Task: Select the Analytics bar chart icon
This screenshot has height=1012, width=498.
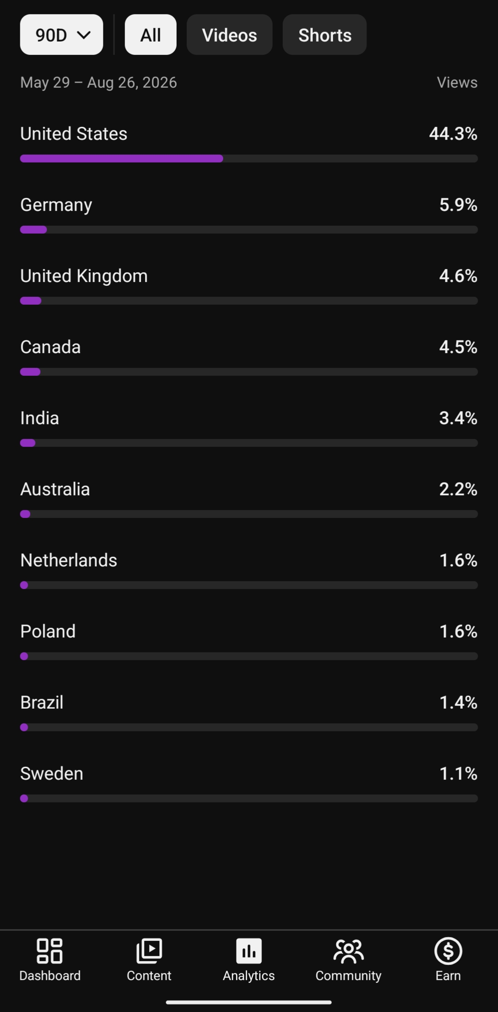Action: 249,951
